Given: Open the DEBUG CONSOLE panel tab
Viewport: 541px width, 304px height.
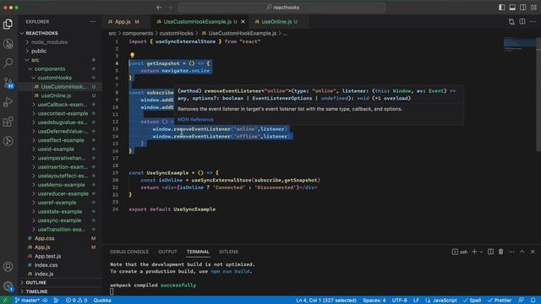Looking at the screenshot, I should pos(129,252).
